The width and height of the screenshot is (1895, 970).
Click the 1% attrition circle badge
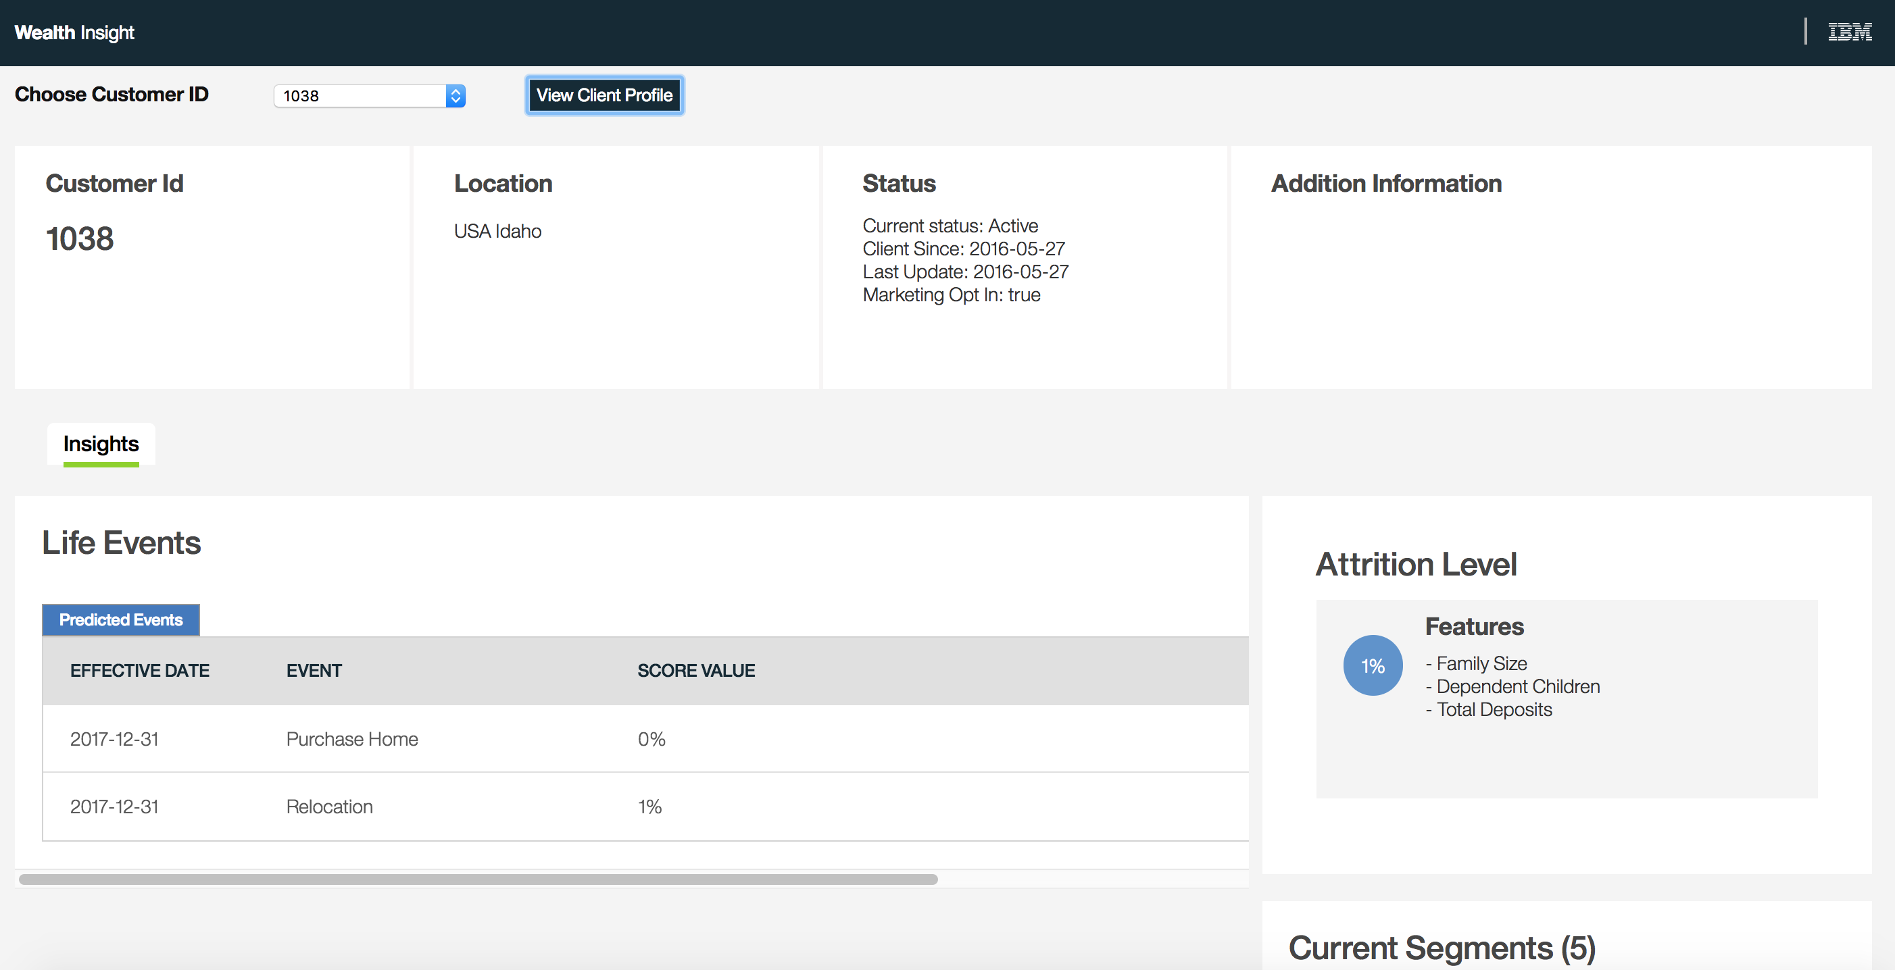coord(1372,665)
